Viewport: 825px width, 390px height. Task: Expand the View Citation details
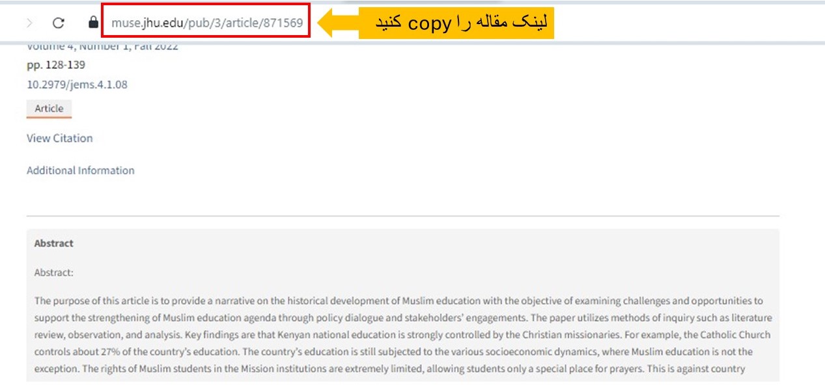coord(59,138)
